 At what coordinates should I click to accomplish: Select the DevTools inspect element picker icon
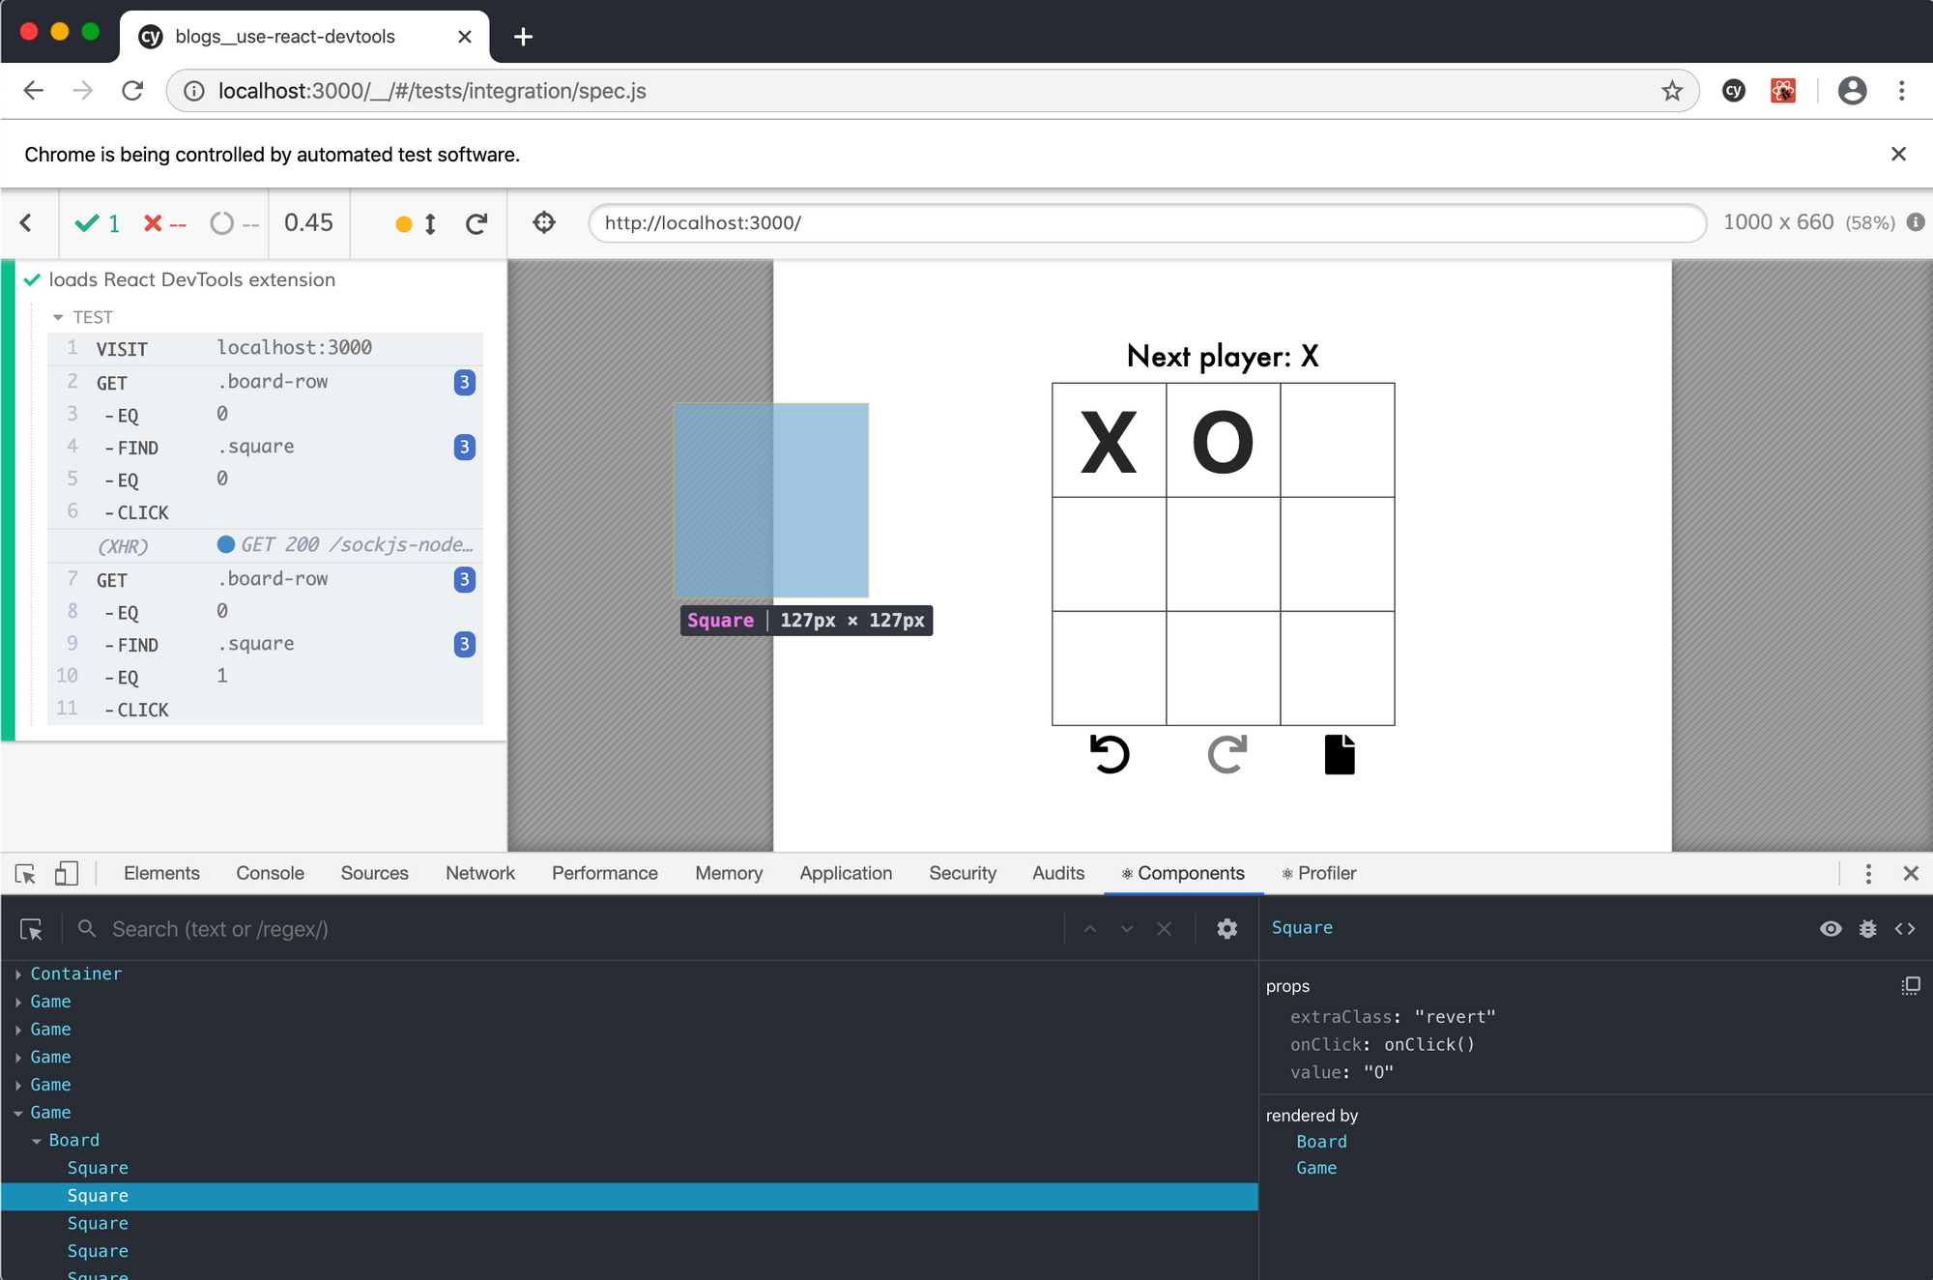26,873
